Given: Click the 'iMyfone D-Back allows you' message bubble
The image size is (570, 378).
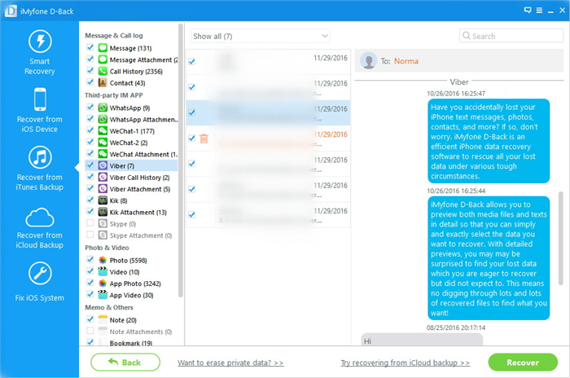Looking at the screenshot, I should tap(489, 258).
